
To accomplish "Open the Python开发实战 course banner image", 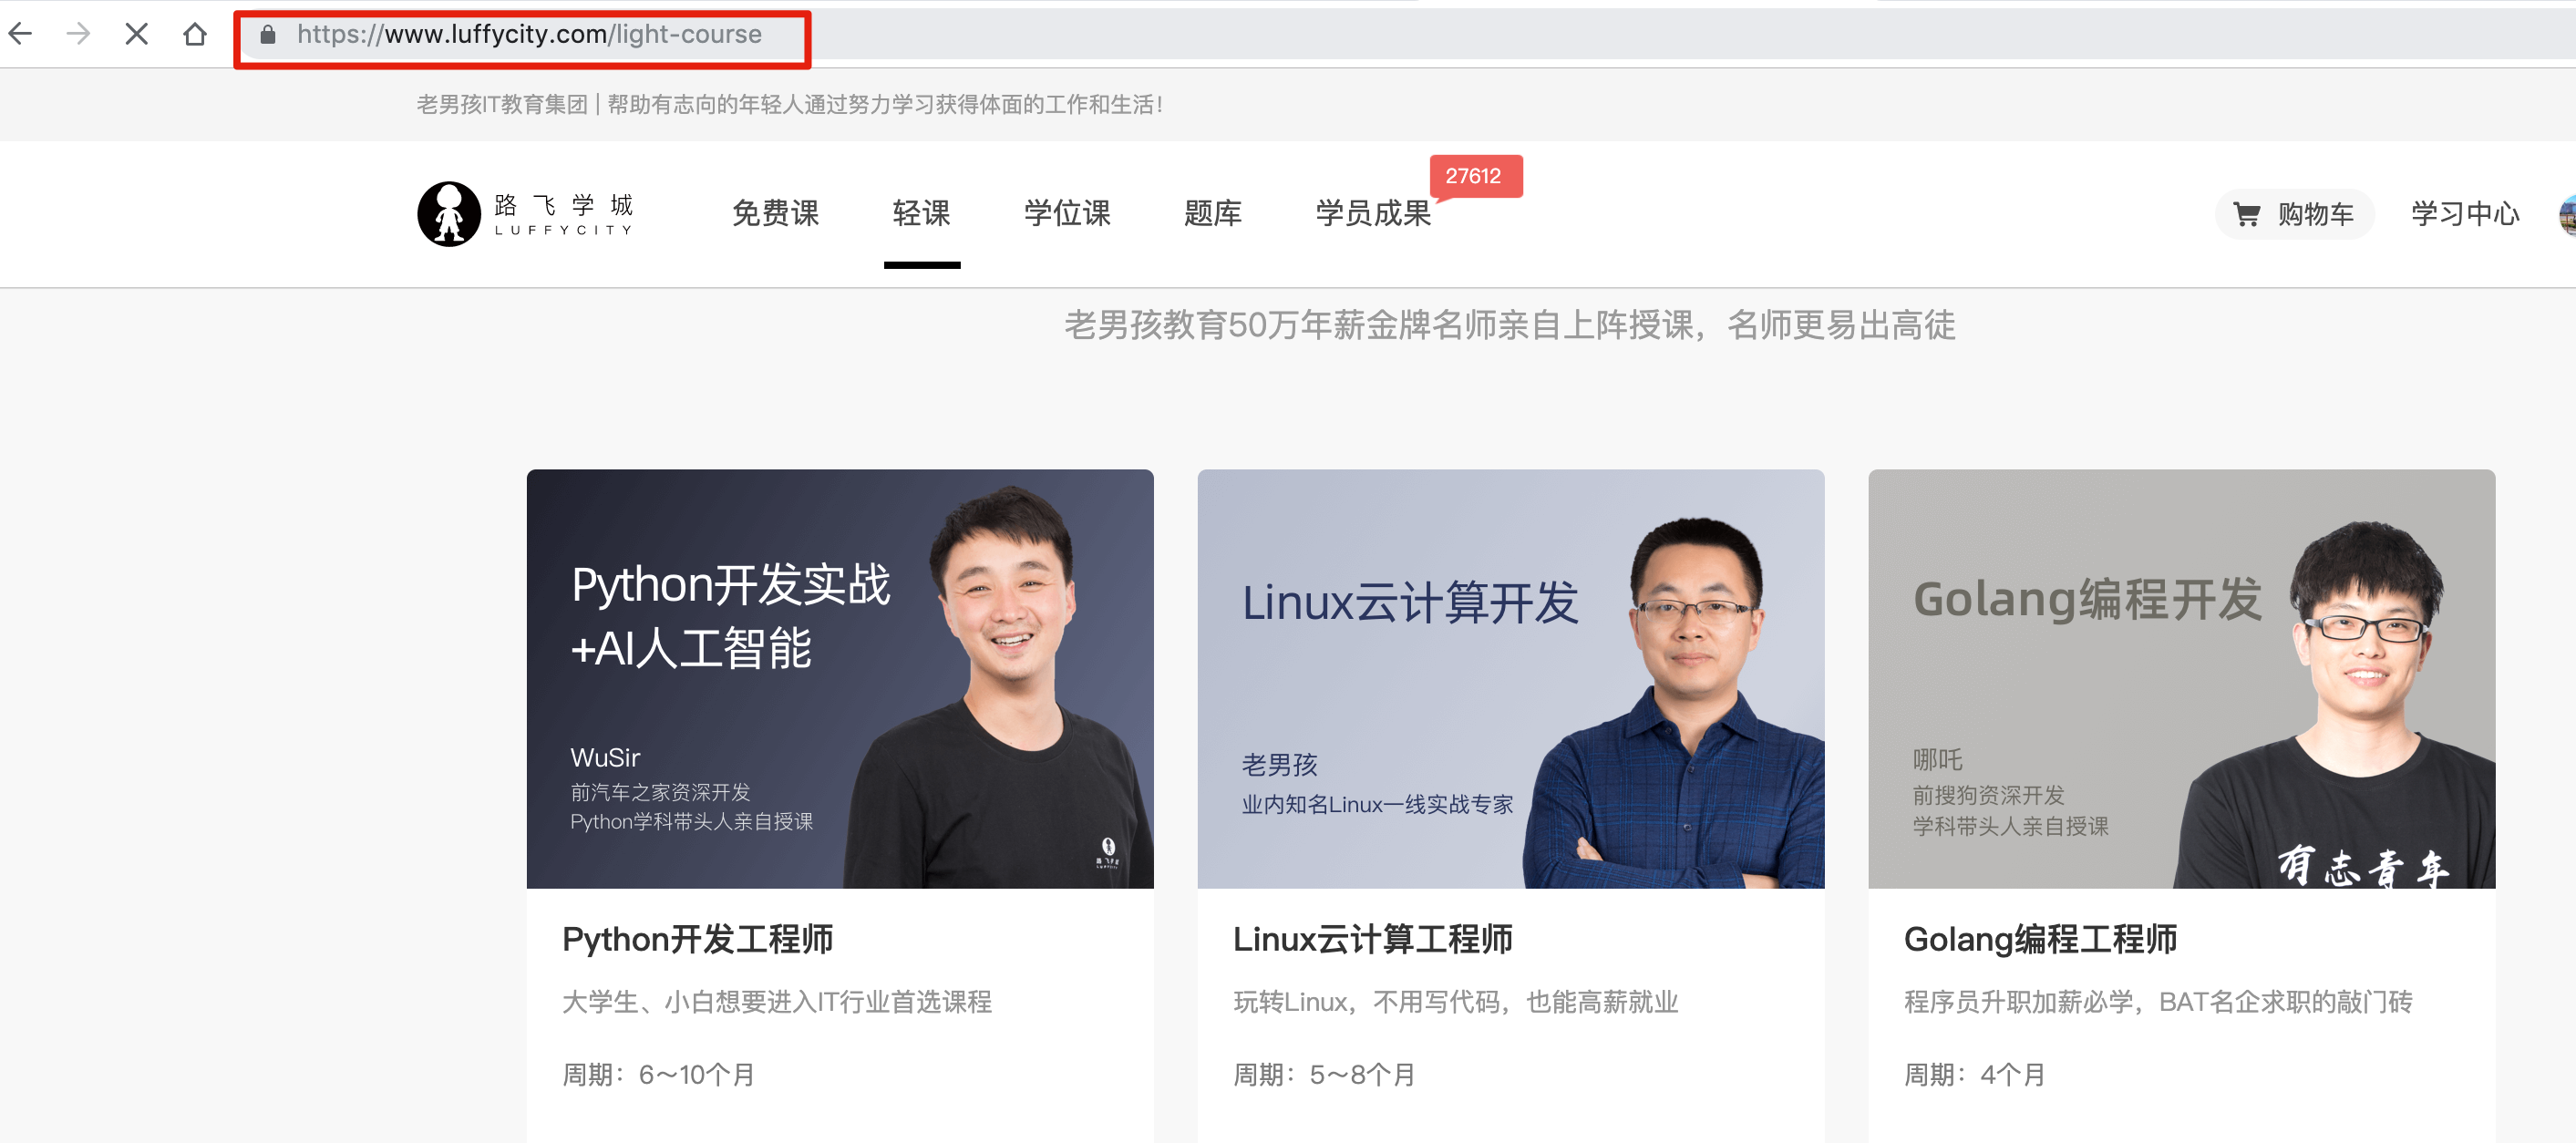I will [840, 678].
